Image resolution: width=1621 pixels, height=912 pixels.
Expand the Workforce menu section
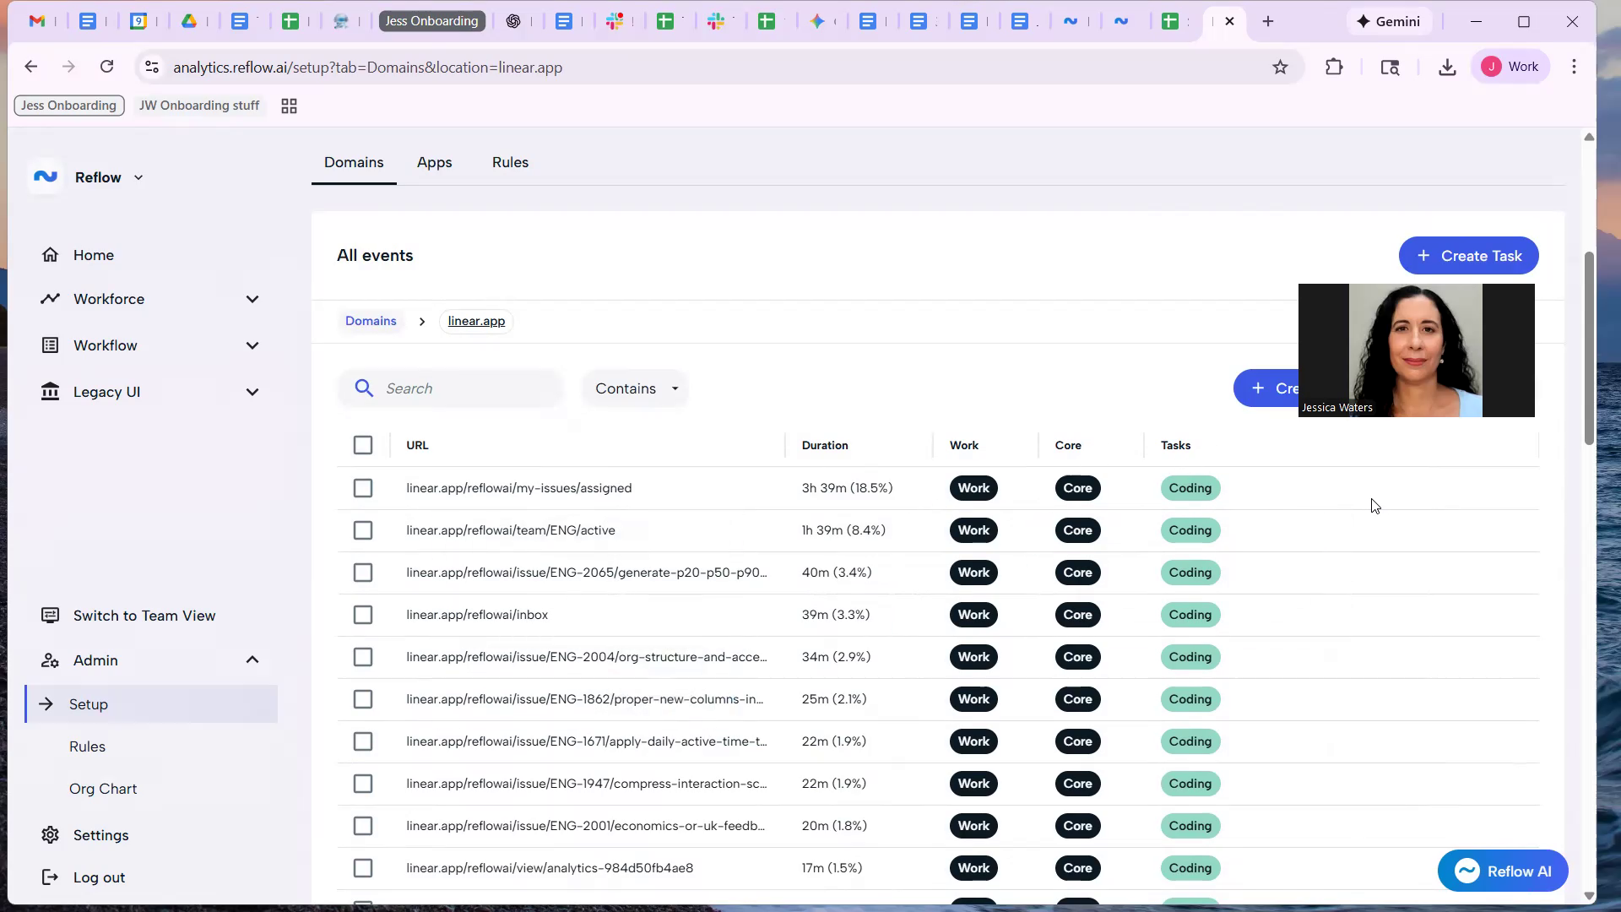coord(252,299)
